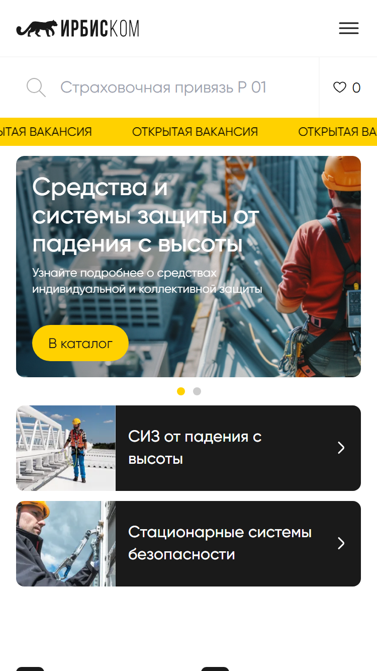
Task: Click the hero banner headline text
Action: (146, 216)
